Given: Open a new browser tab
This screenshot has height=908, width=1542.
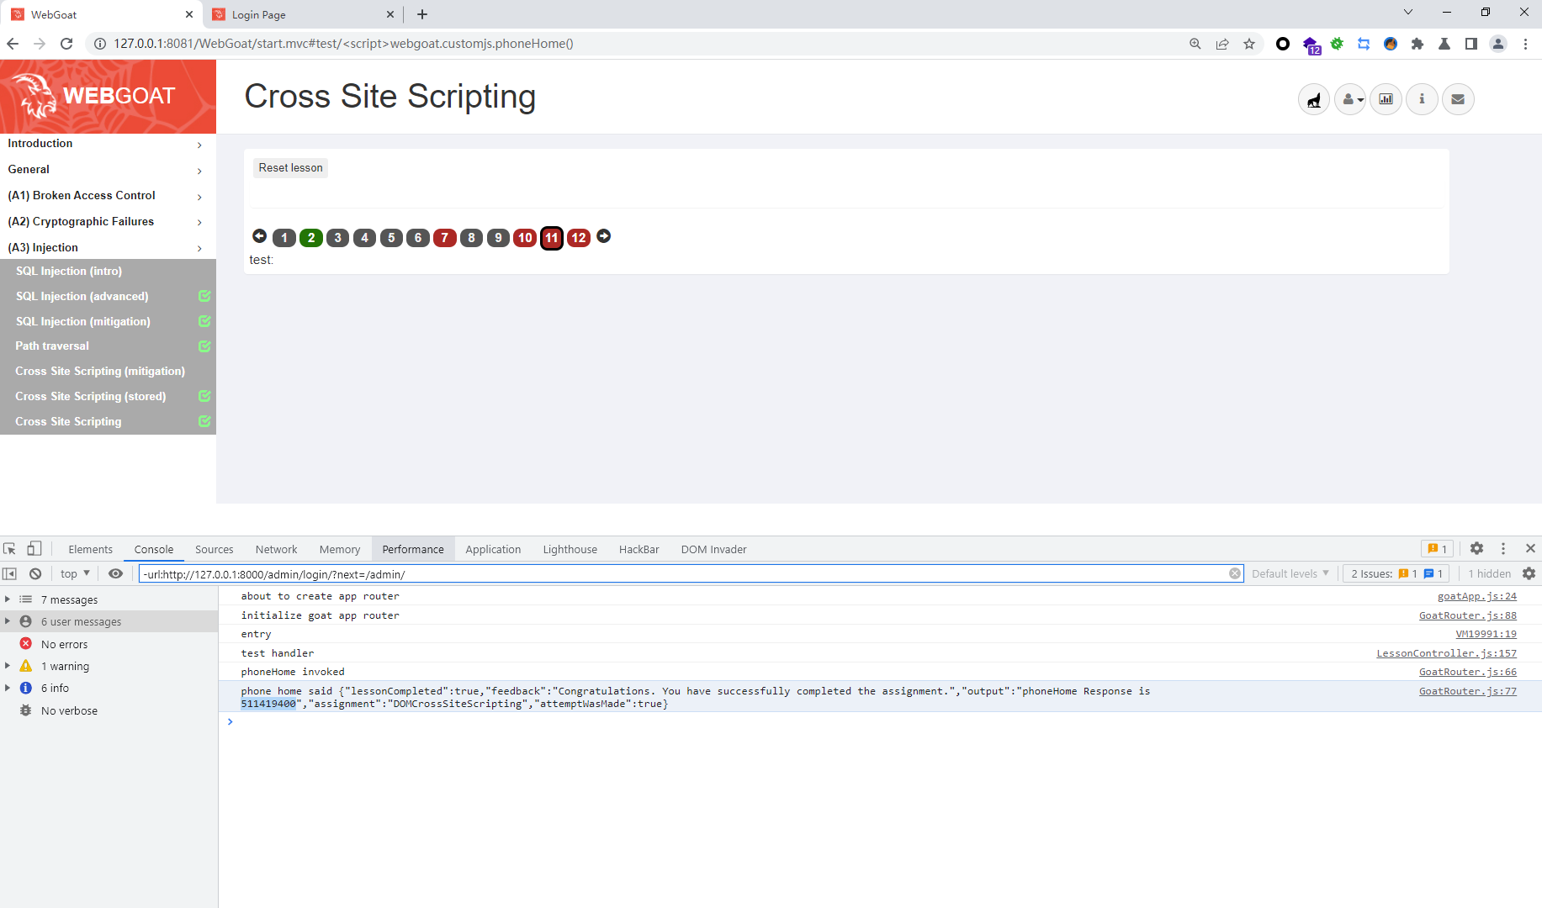Looking at the screenshot, I should pos(422,14).
